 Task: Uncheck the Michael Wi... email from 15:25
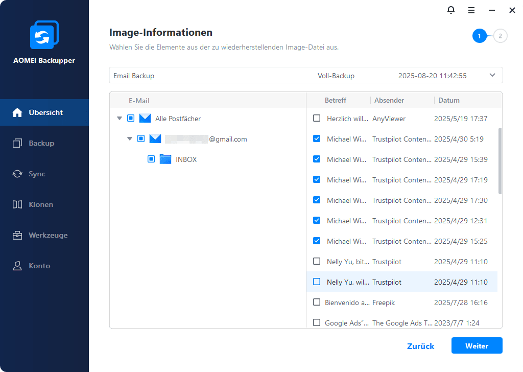(x=317, y=241)
